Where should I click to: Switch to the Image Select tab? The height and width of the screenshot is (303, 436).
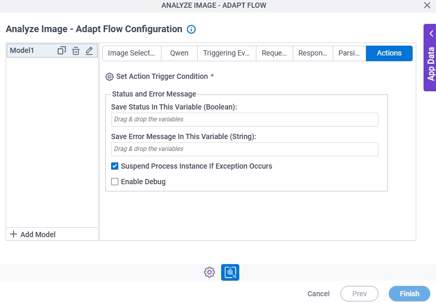[x=131, y=53]
